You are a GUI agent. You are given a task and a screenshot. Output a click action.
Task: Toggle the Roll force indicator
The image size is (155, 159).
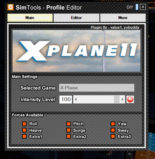coord(24,124)
